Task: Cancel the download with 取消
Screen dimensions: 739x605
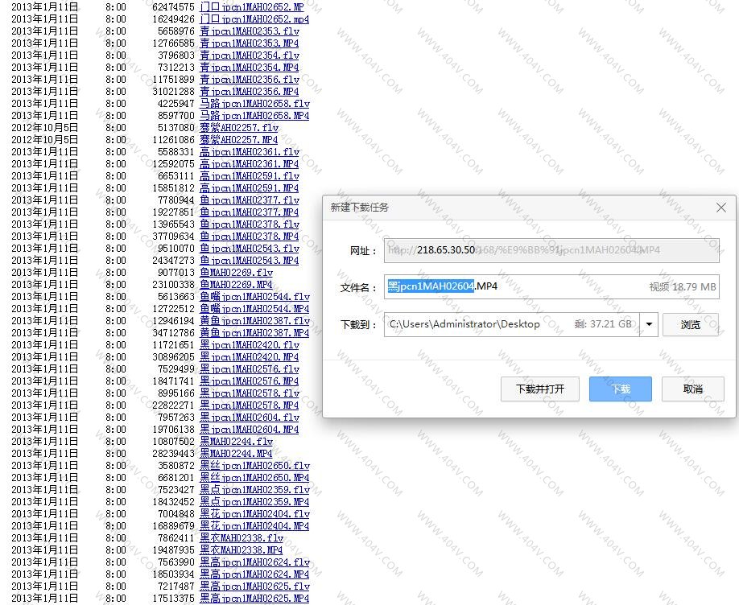Action: [x=692, y=389]
